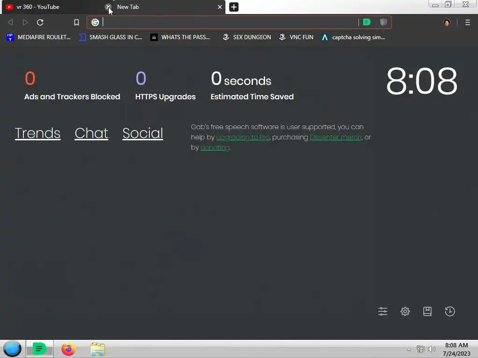Show hidden system tray icons
Viewport: 478px width, 358px height.
pos(409,349)
